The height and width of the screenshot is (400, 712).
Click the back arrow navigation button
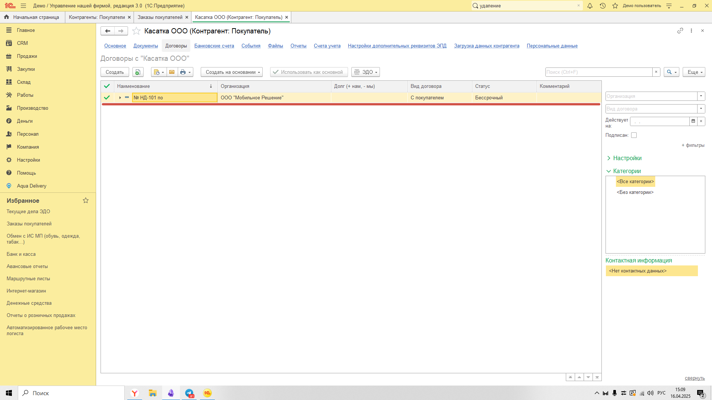point(108,31)
